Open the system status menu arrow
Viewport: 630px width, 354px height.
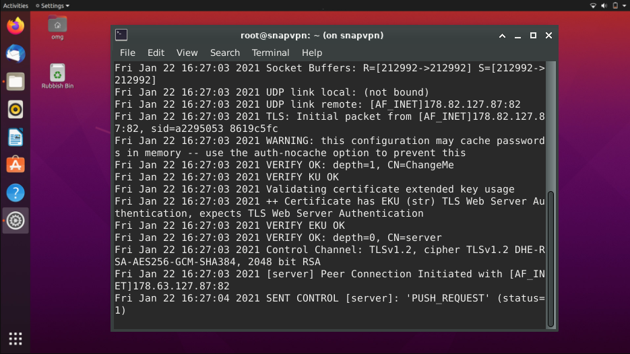tap(624, 5)
